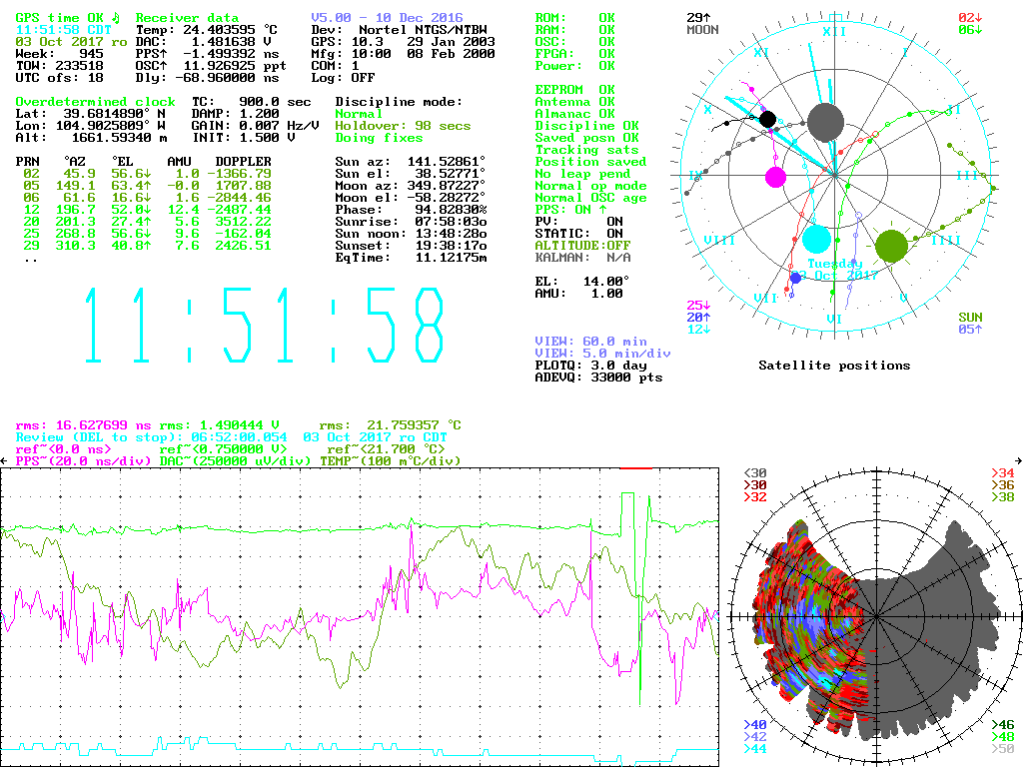
Task: Click the PLOTQ: 3.0 day setting
Action: pyautogui.click(x=591, y=366)
